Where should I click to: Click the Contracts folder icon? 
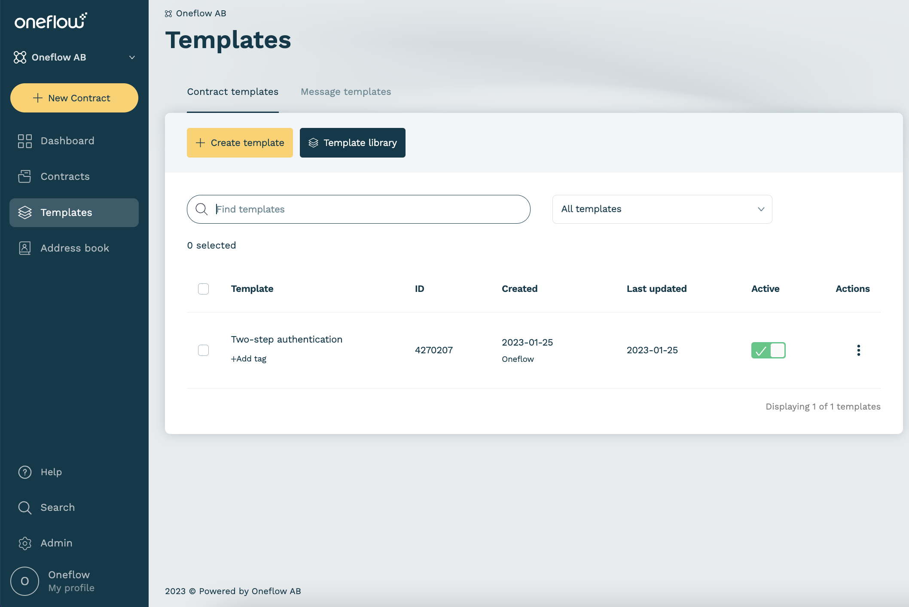(25, 176)
